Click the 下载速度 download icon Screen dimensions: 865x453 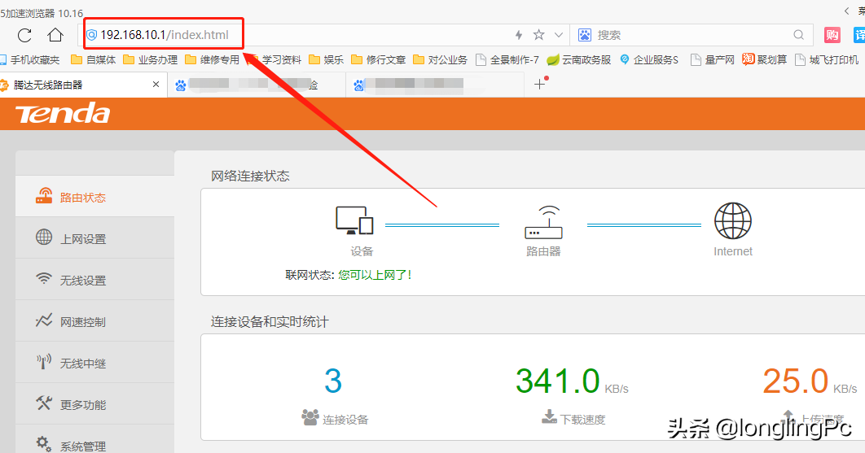coord(549,416)
